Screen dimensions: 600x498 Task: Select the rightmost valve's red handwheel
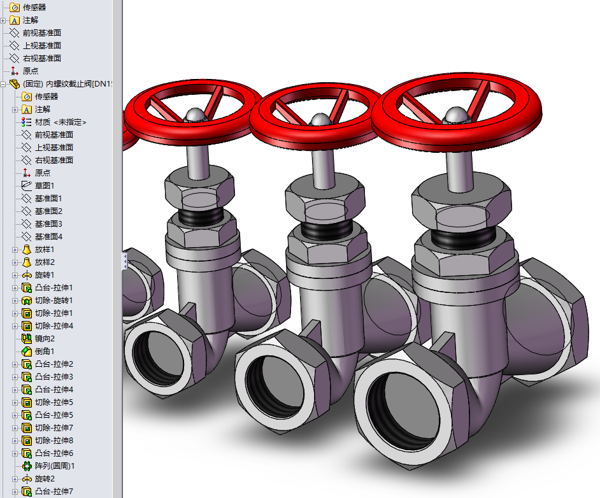(457, 111)
